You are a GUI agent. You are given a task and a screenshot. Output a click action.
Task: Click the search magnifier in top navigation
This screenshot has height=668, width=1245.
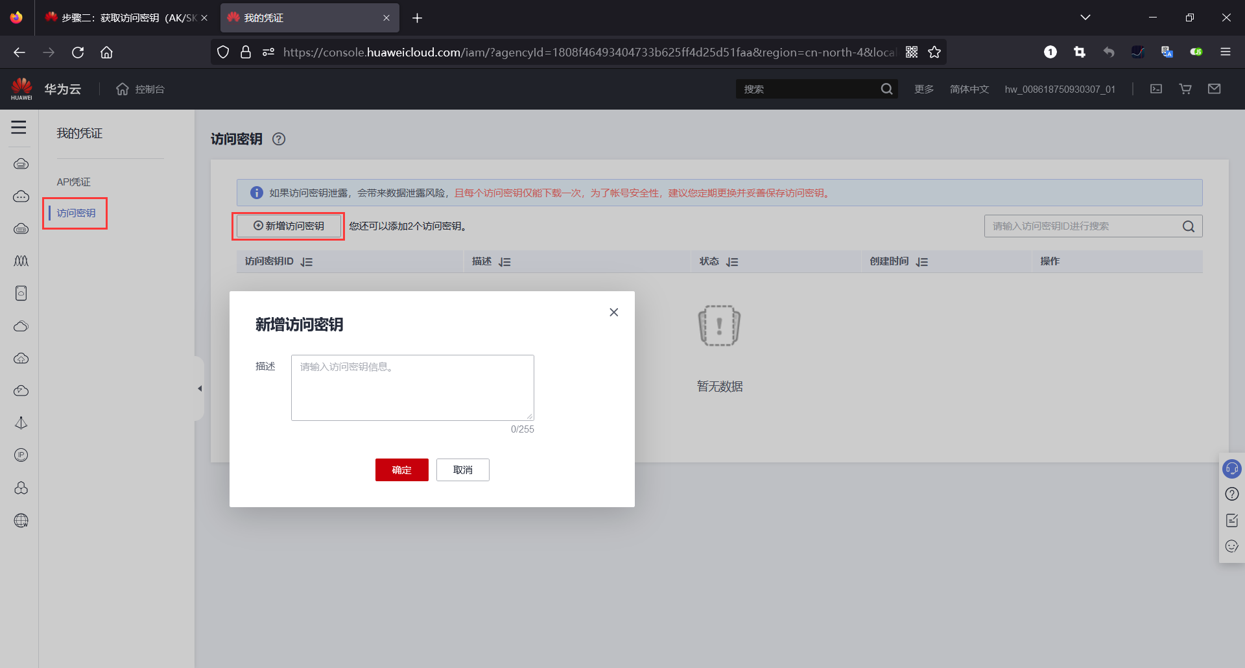click(x=886, y=89)
